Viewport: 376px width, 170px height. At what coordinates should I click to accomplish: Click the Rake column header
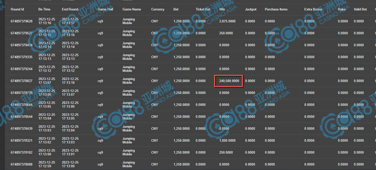pyautogui.click(x=341, y=9)
